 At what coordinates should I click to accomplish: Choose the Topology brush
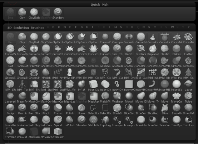105,121
